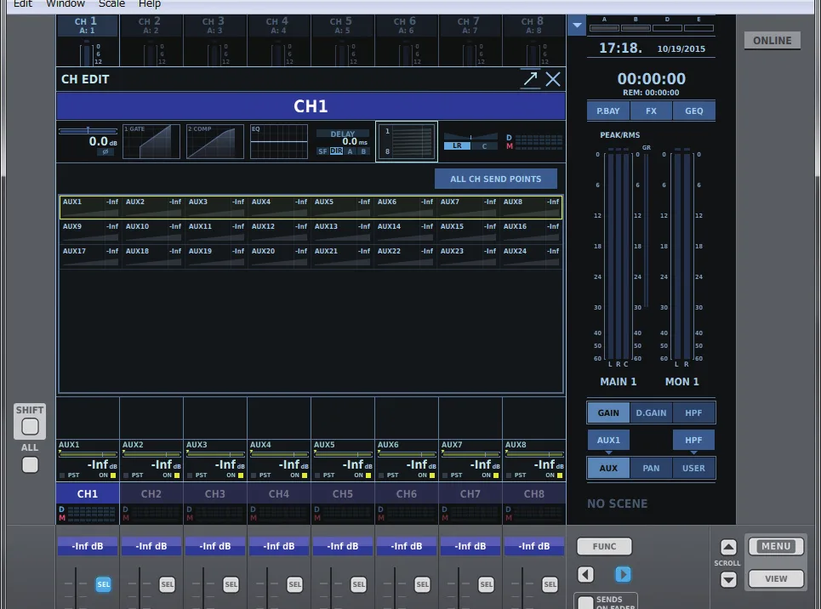Expand the blue dropdown arrow beside CH 8
821x609 pixels.
[x=577, y=26]
